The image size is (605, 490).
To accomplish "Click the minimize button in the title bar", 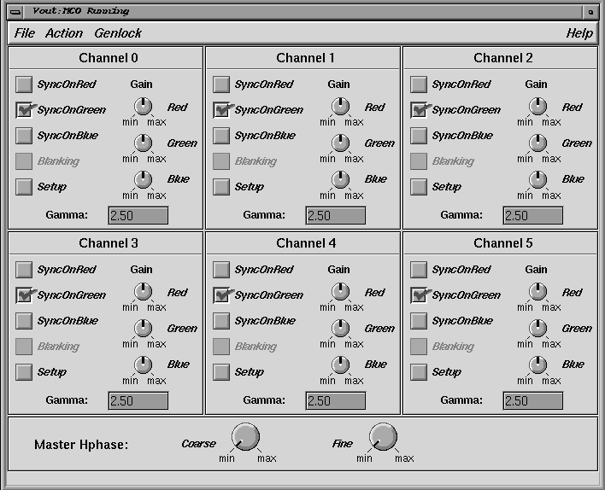I will point(590,12).
